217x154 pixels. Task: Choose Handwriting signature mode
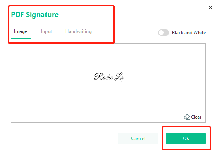78,31
